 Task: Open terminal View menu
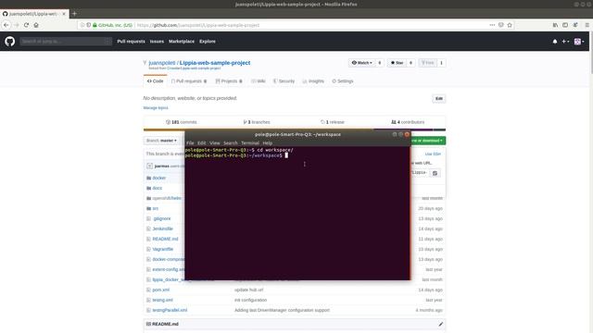click(214, 143)
